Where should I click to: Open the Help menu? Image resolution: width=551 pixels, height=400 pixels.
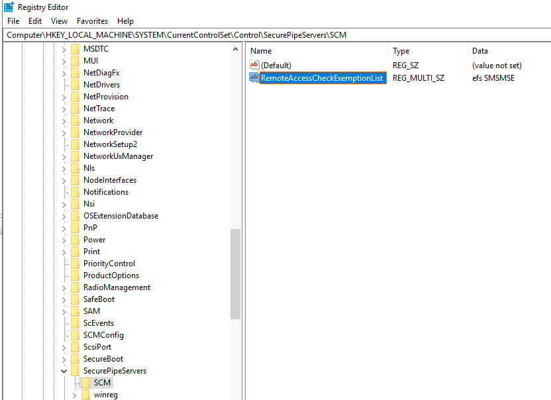click(x=125, y=21)
